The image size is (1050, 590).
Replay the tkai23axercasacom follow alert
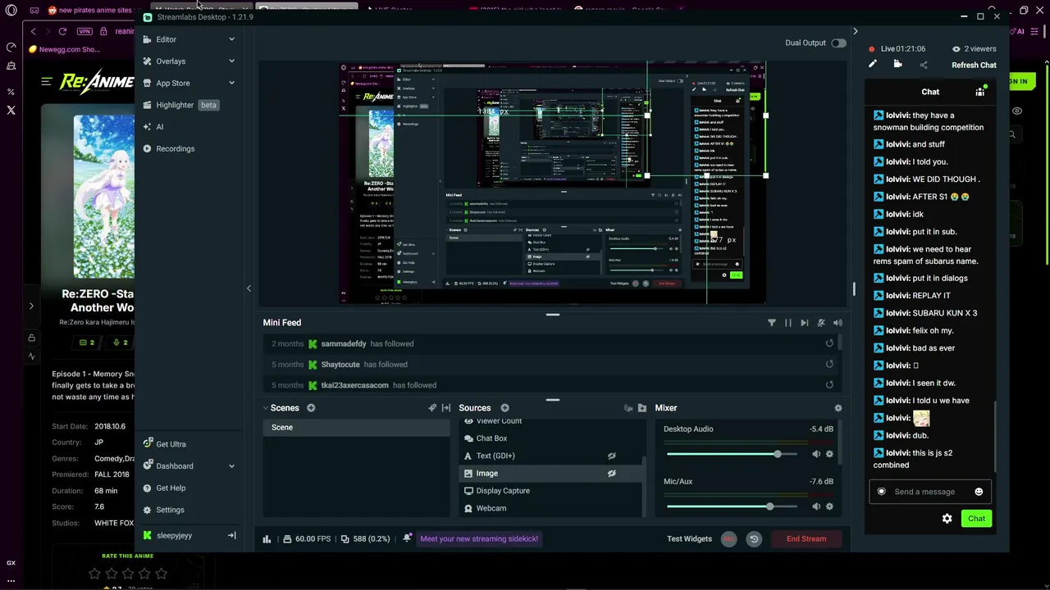click(x=829, y=385)
